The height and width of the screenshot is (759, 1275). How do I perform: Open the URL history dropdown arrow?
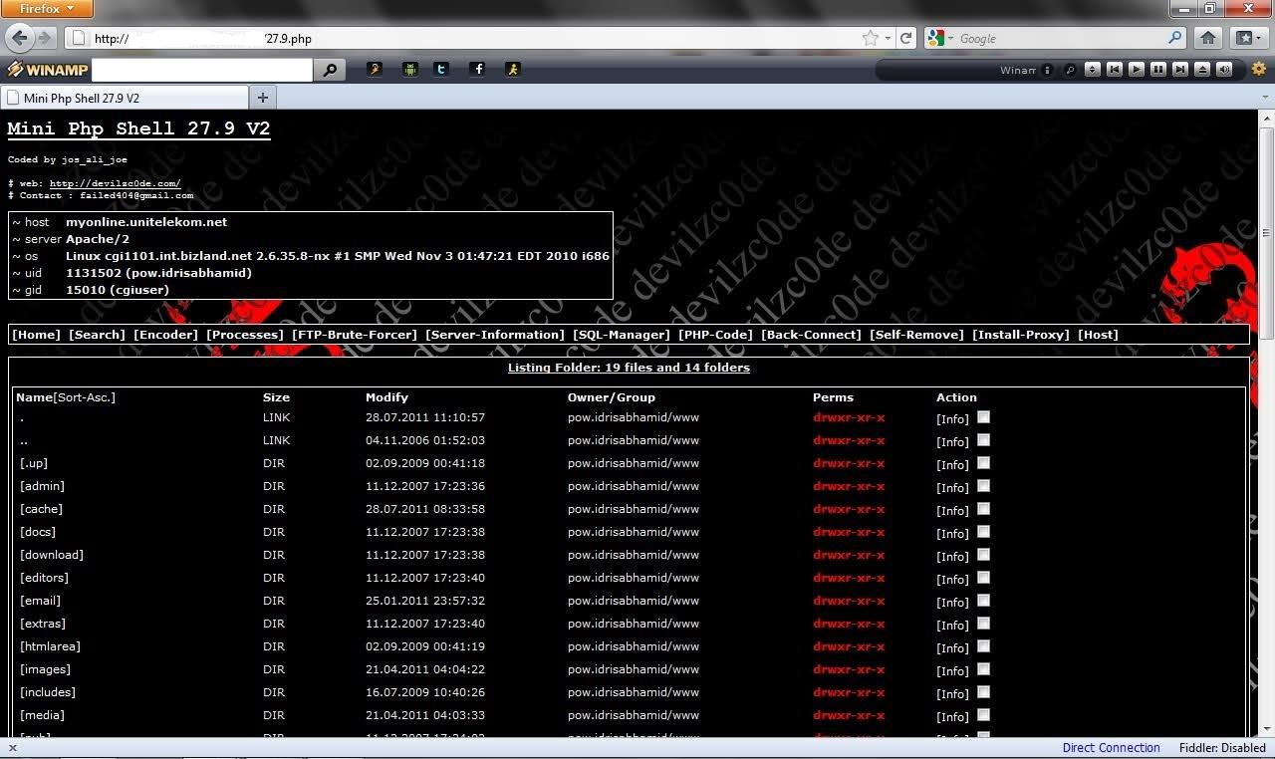[888, 39]
